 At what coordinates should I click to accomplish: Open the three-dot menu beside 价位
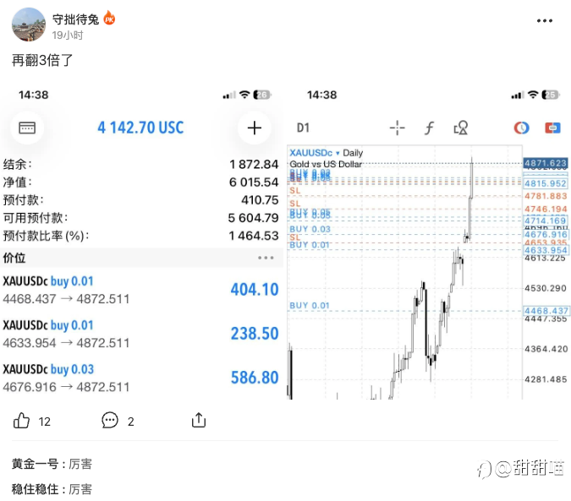point(266,258)
